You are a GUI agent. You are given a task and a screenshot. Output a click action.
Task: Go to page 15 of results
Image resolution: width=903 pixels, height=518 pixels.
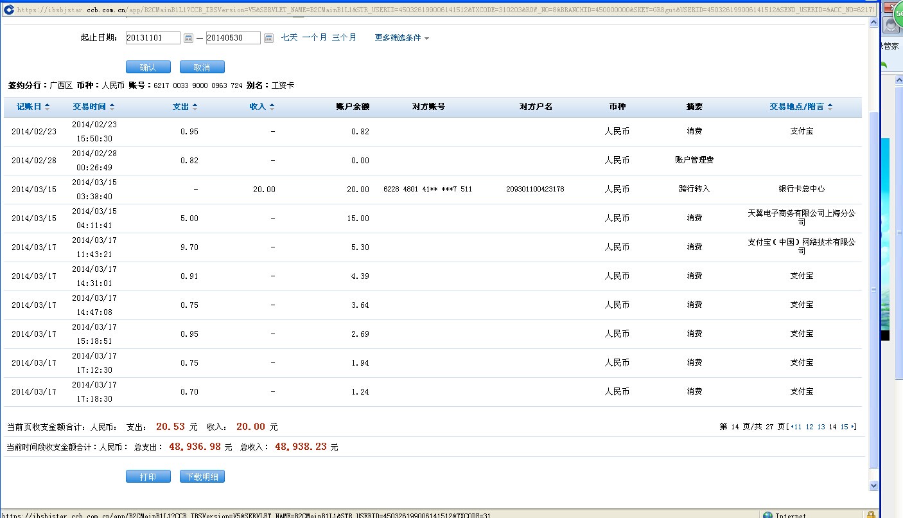pyautogui.click(x=844, y=427)
